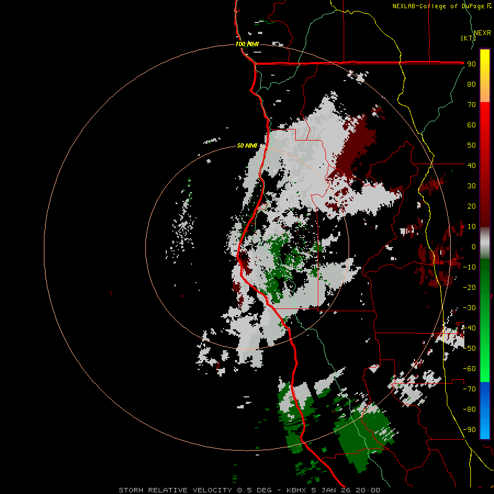Click the 60 value on the color scale
Image resolution: width=494 pixels, height=494 pixels.
471,125
